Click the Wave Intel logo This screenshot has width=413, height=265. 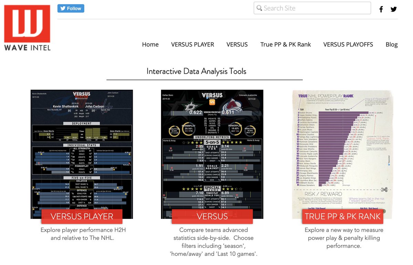coord(27,28)
